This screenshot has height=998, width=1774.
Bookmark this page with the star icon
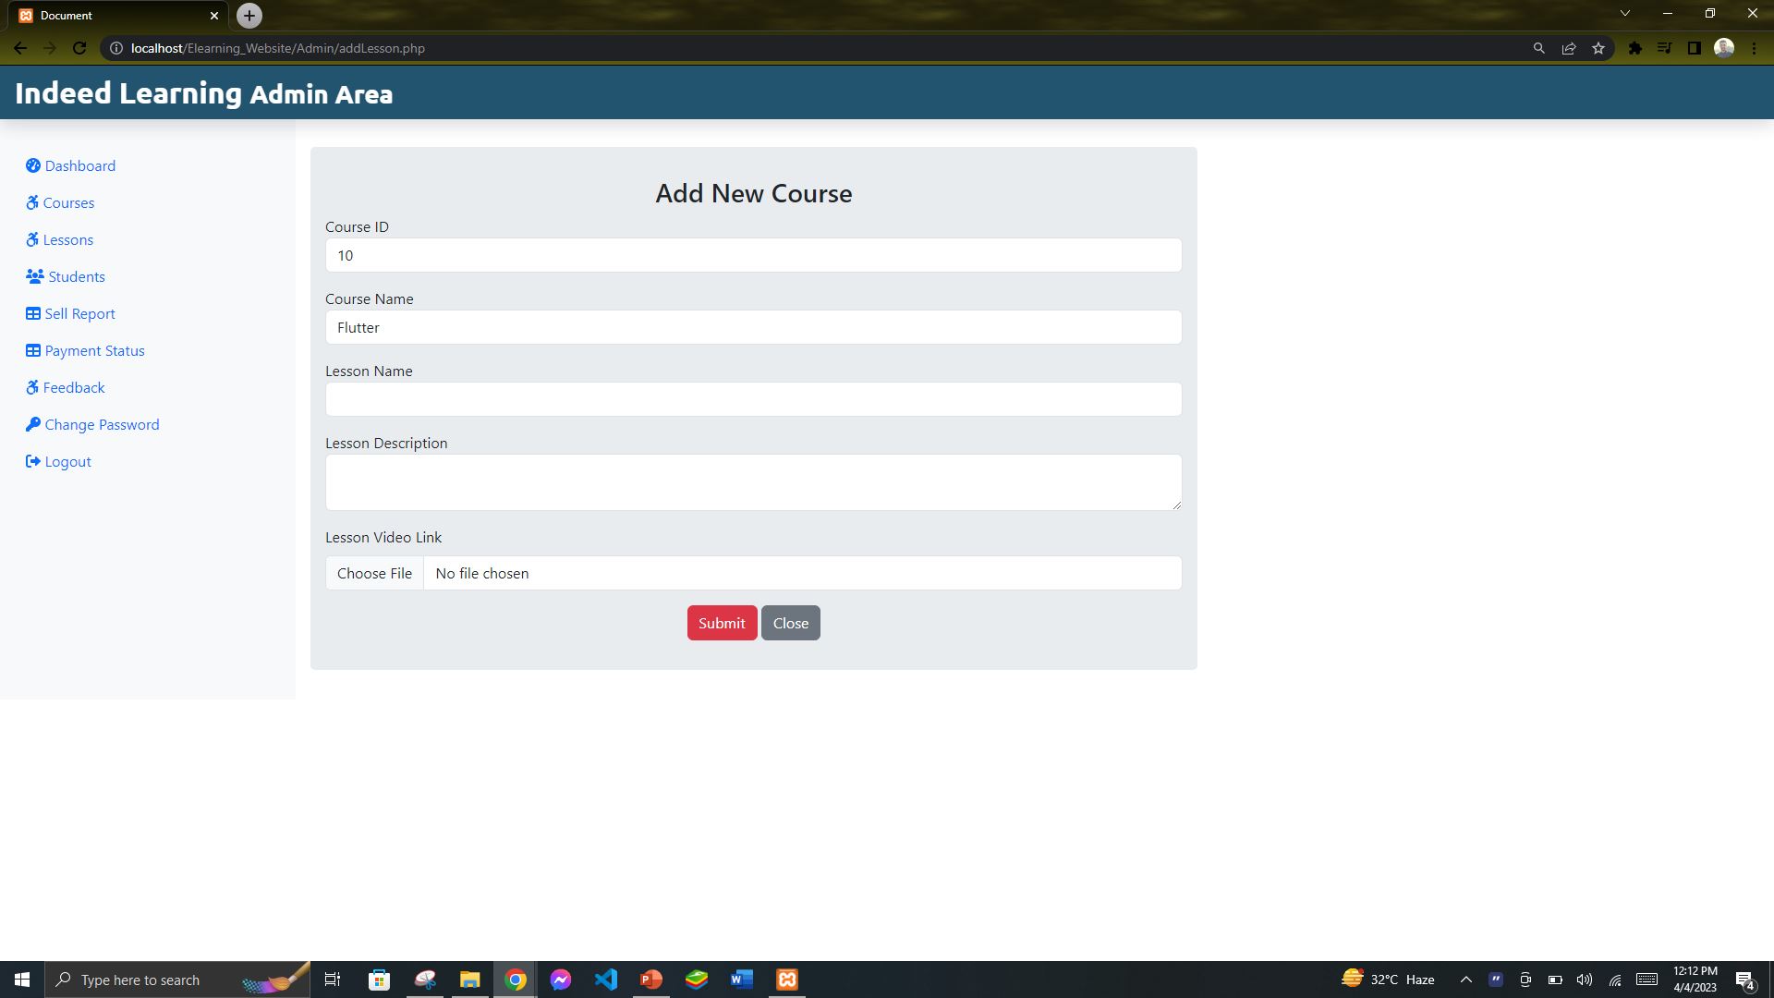point(1598,47)
